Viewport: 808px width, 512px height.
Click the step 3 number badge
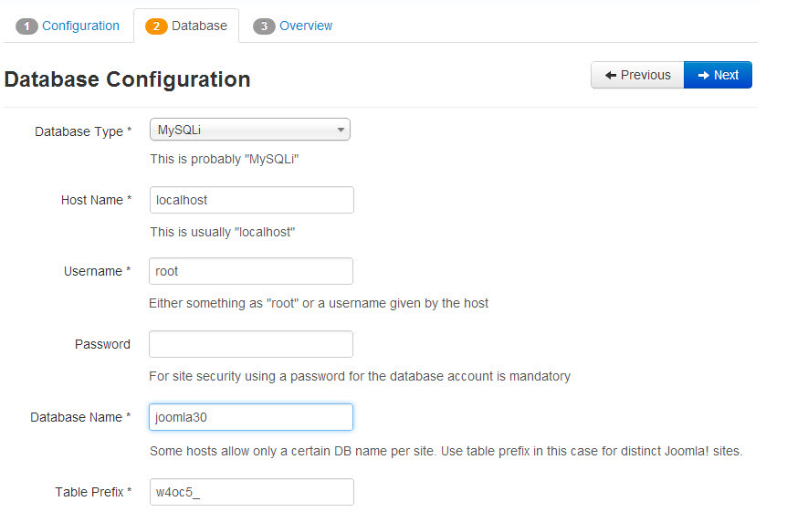tap(265, 26)
